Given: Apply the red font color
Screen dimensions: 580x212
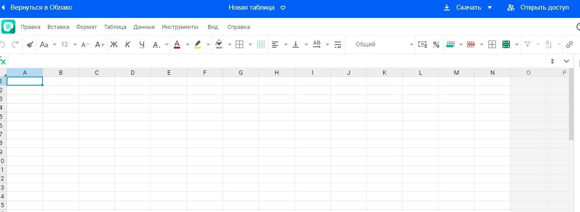Looking at the screenshot, I should [x=177, y=44].
